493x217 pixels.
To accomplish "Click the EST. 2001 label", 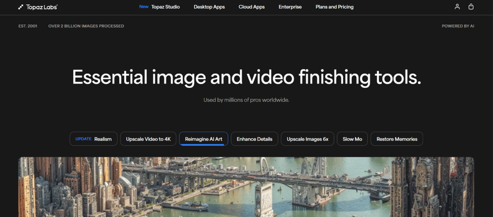I will point(28,26).
